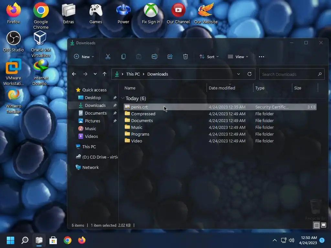
Task: Sort by Type column header
Action: pos(260,88)
